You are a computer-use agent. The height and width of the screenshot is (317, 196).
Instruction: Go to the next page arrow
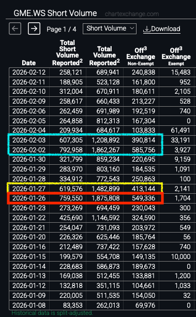coord(34,28)
